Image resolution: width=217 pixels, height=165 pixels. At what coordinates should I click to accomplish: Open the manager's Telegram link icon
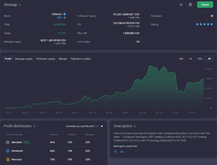115,152
